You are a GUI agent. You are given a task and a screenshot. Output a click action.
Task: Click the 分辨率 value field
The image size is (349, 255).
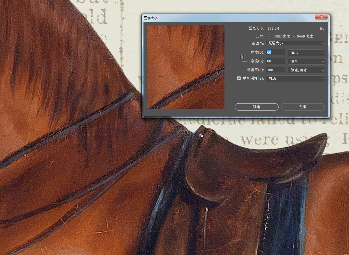pyautogui.click(x=275, y=70)
